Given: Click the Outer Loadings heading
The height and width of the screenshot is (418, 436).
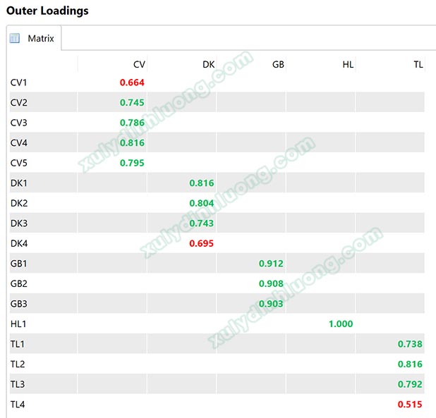Looking at the screenshot, I should coord(47,11).
